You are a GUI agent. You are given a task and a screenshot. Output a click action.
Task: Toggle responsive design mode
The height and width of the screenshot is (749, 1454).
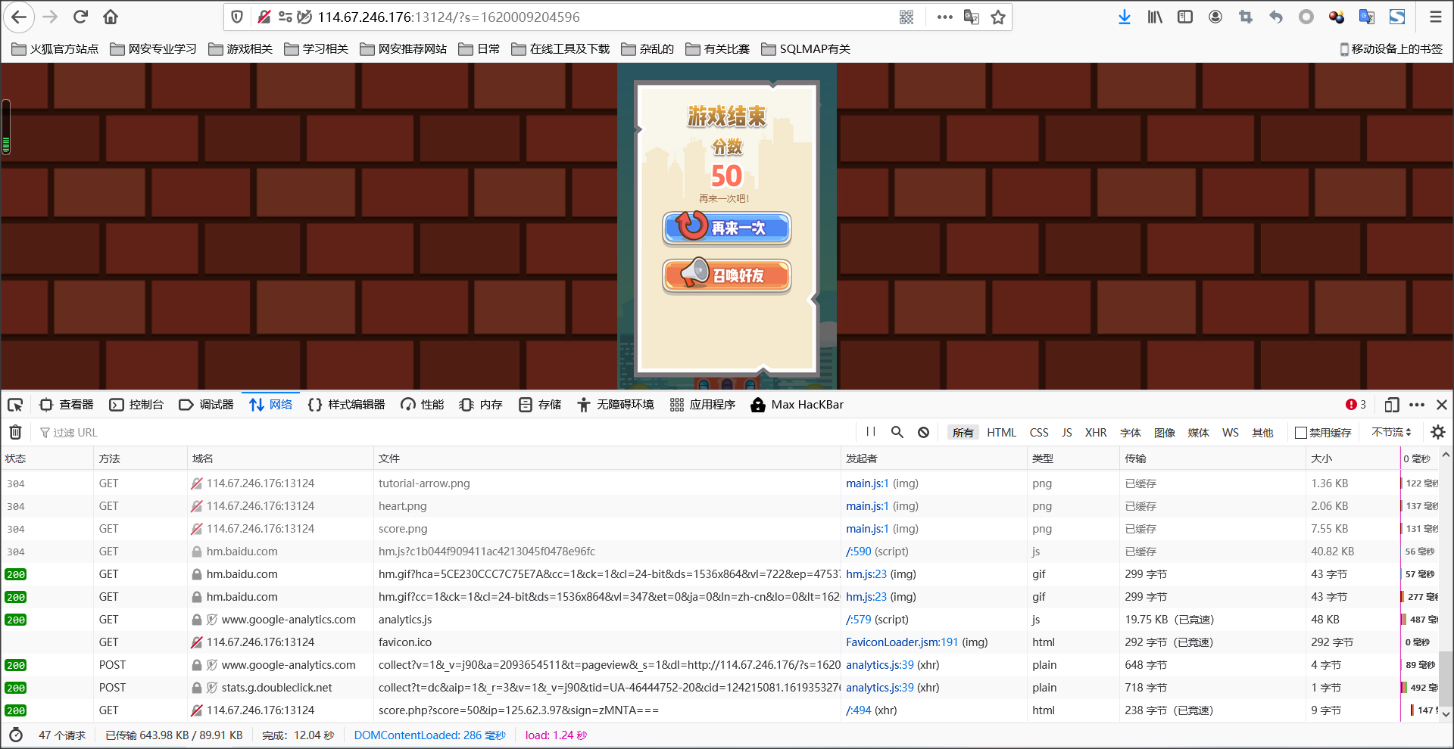1391,405
